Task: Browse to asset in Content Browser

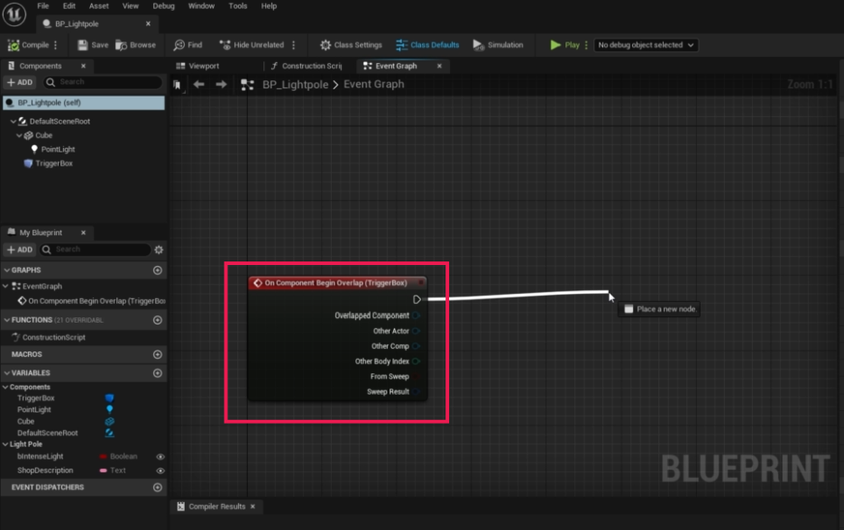Action: click(x=135, y=45)
